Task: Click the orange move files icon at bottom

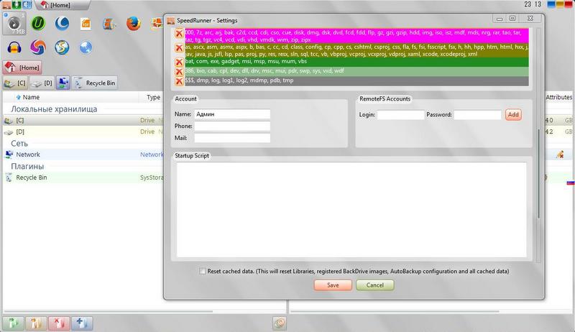Action: pyautogui.click(x=36, y=323)
